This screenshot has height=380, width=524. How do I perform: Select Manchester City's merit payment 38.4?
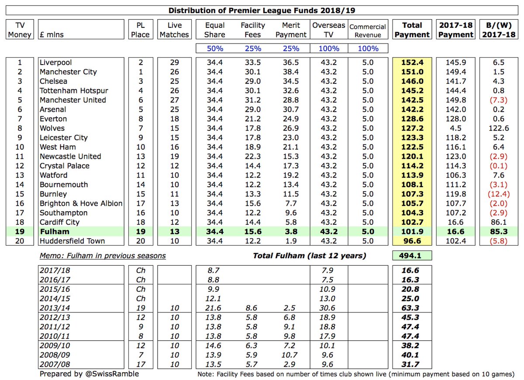pos(291,72)
